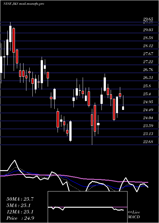Image resolution: width=159 pixels, height=223 pixels.
Task: Click the 24.04 price axis label
Action: point(148,118)
